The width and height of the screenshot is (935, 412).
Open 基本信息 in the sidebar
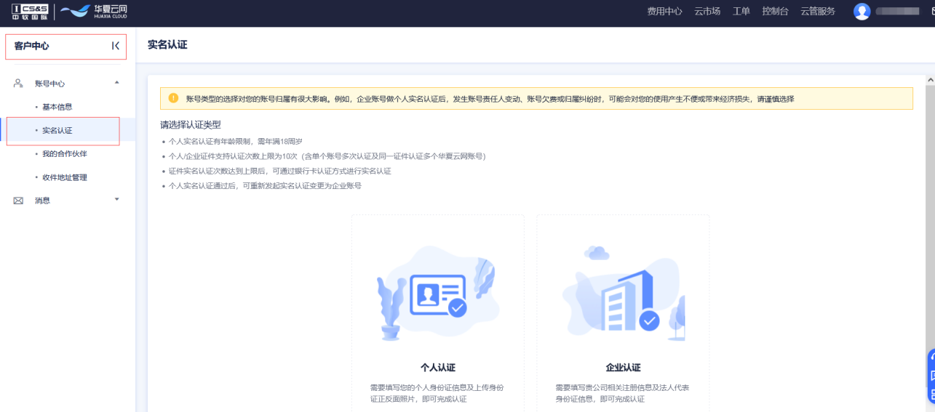(57, 107)
